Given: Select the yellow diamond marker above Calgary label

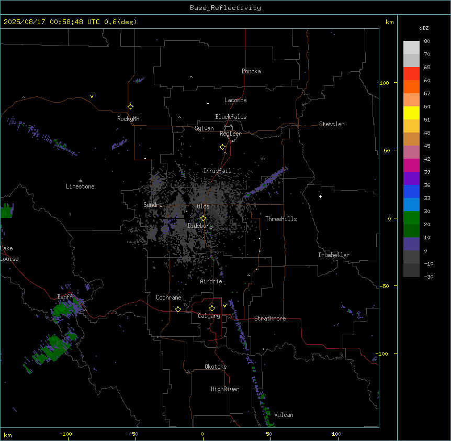Looking at the screenshot, I should point(212,308).
